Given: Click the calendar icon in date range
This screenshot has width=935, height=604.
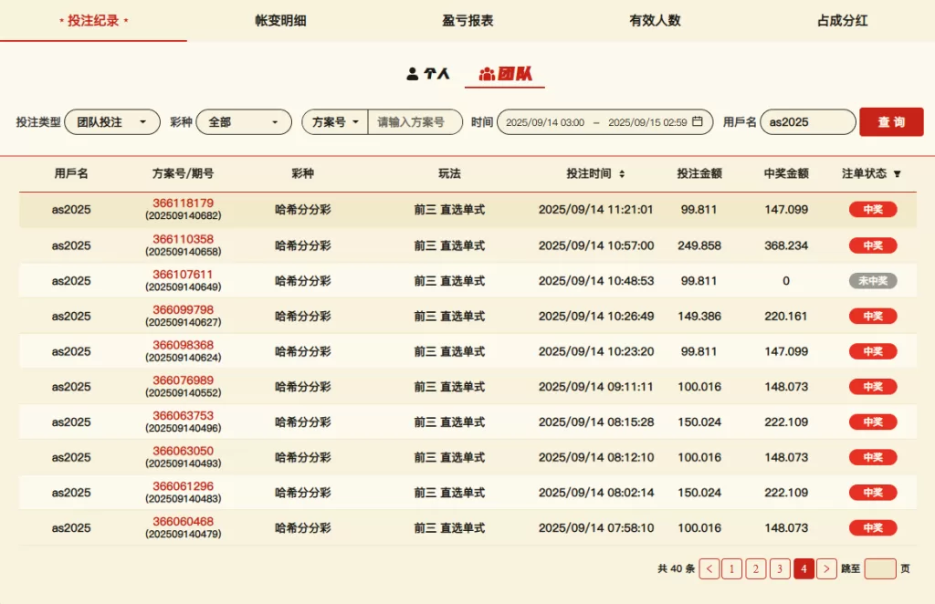Looking at the screenshot, I should [x=698, y=121].
